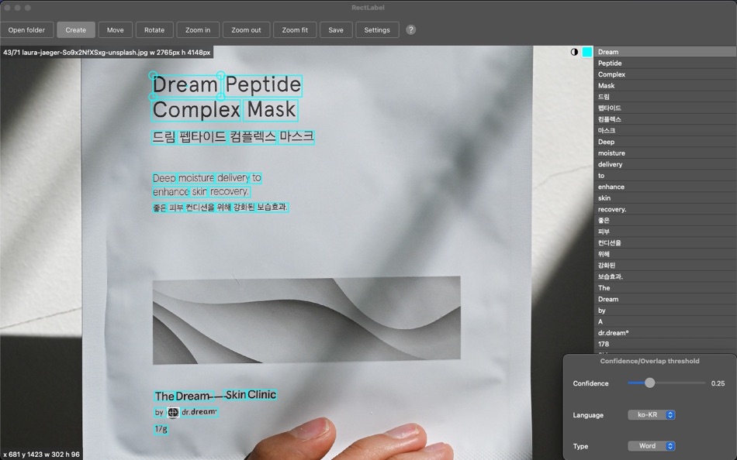
Task: Select the '드림' label in list
Action: coord(665,97)
